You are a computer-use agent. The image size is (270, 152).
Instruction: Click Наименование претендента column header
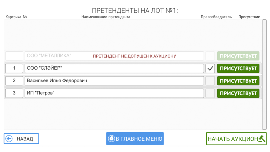pos(106,17)
